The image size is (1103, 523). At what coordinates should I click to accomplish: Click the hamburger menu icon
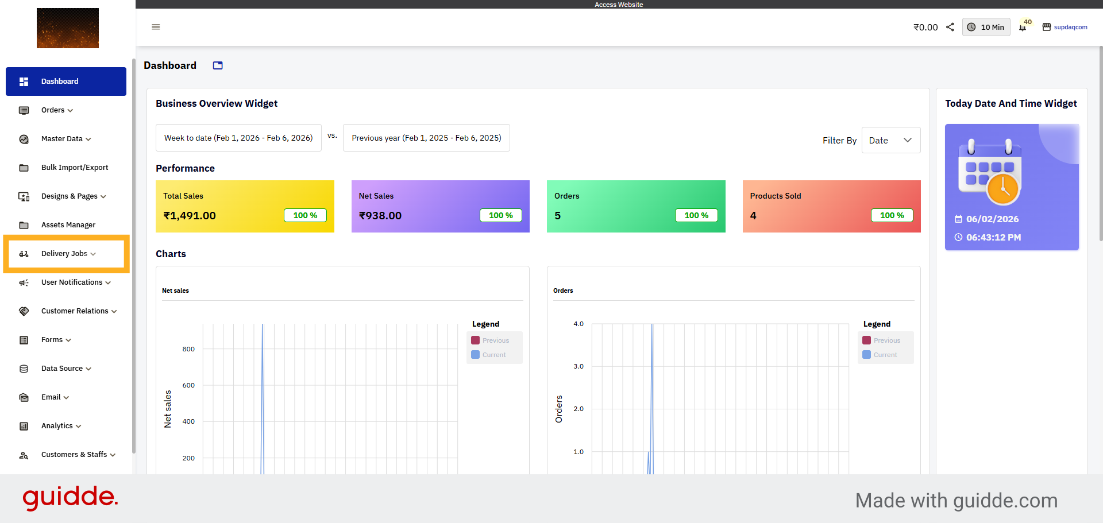coord(156,27)
